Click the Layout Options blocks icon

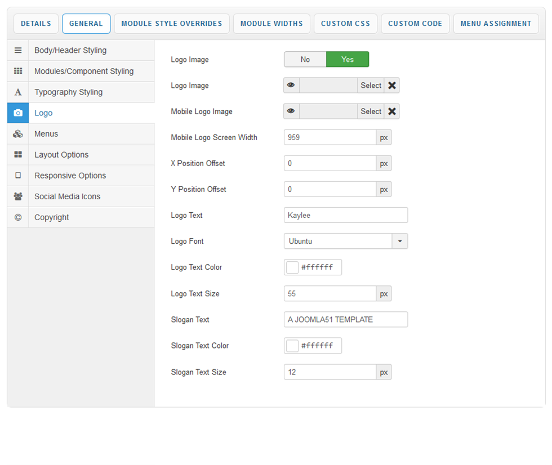pos(18,155)
